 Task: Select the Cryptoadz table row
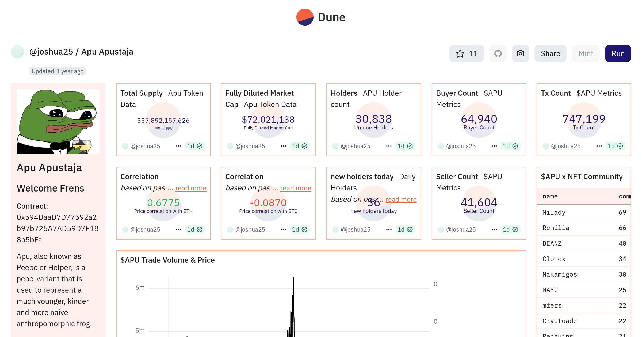pyautogui.click(x=584, y=321)
